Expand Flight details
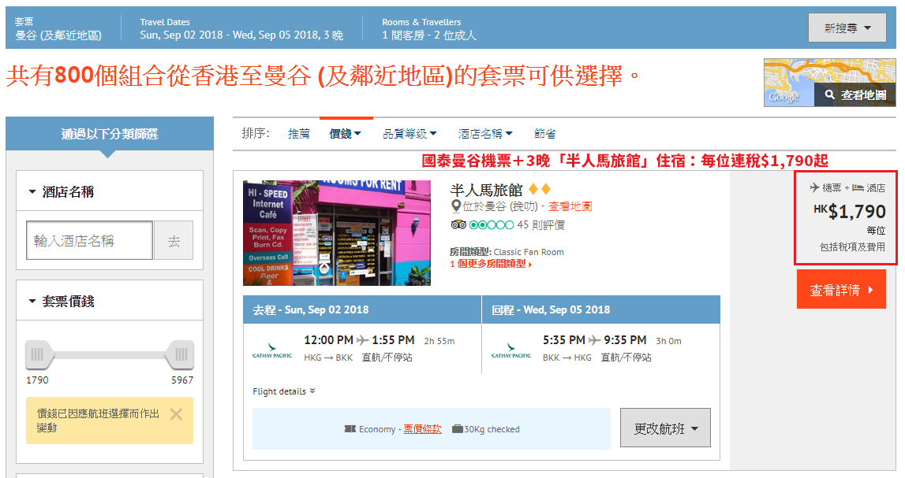 coord(283,391)
